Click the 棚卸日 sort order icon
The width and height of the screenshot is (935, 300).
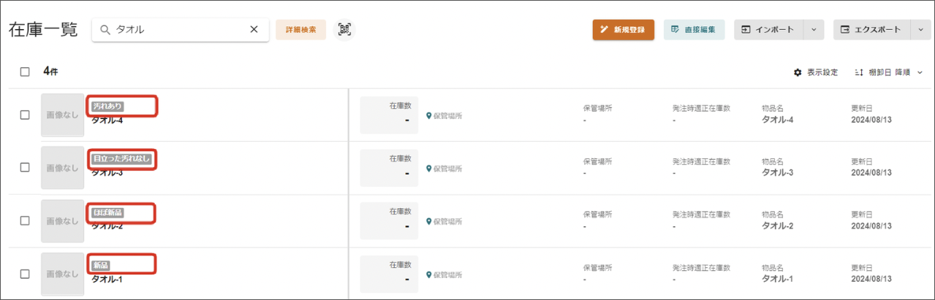[860, 72]
